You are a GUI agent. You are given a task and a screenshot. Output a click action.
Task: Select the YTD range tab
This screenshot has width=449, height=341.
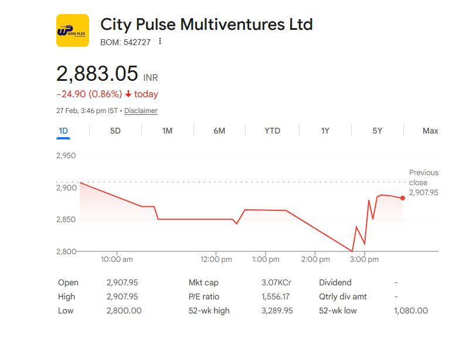[272, 131]
